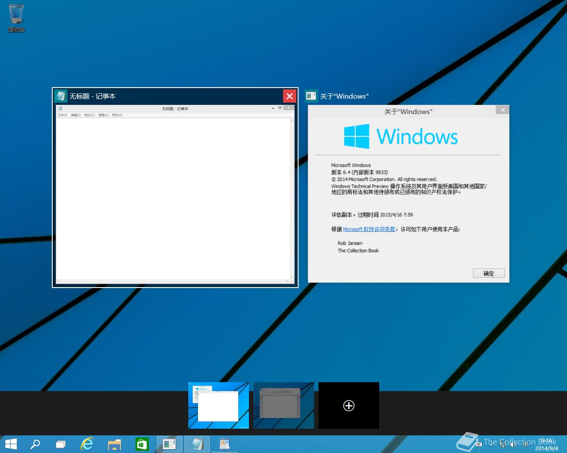Image resolution: width=567 pixels, height=453 pixels.
Task: Open the Recycle Bin desktop icon
Action: 16,18
